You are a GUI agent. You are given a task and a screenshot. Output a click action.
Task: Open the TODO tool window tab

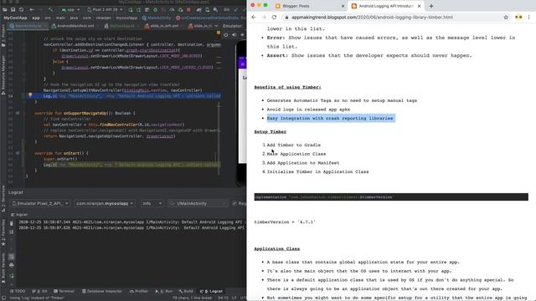[18, 291]
